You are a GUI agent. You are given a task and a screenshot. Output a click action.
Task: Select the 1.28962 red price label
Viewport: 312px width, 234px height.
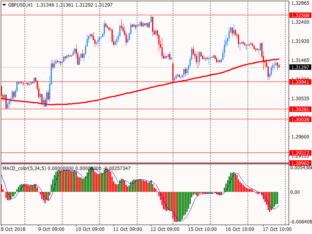[300, 163]
